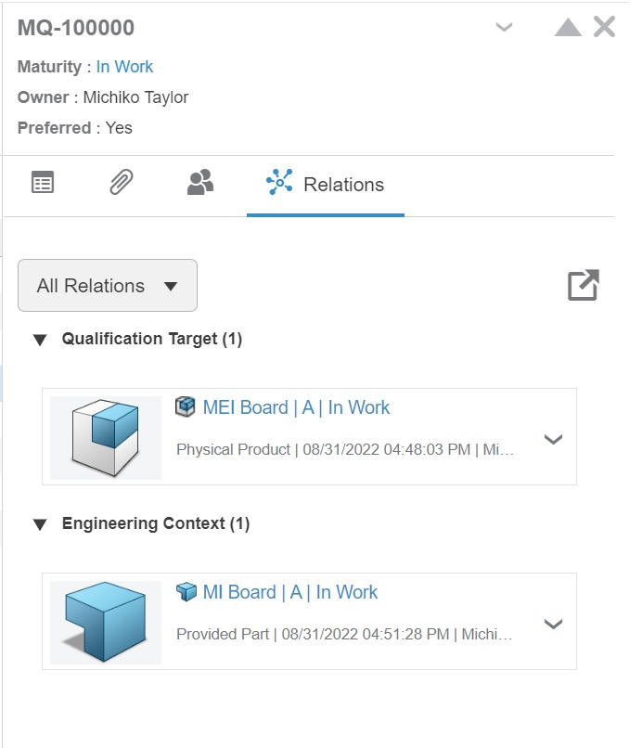This screenshot has width=642, height=748.
Task: Expand the MI Board item chevron
Action: coord(553,624)
